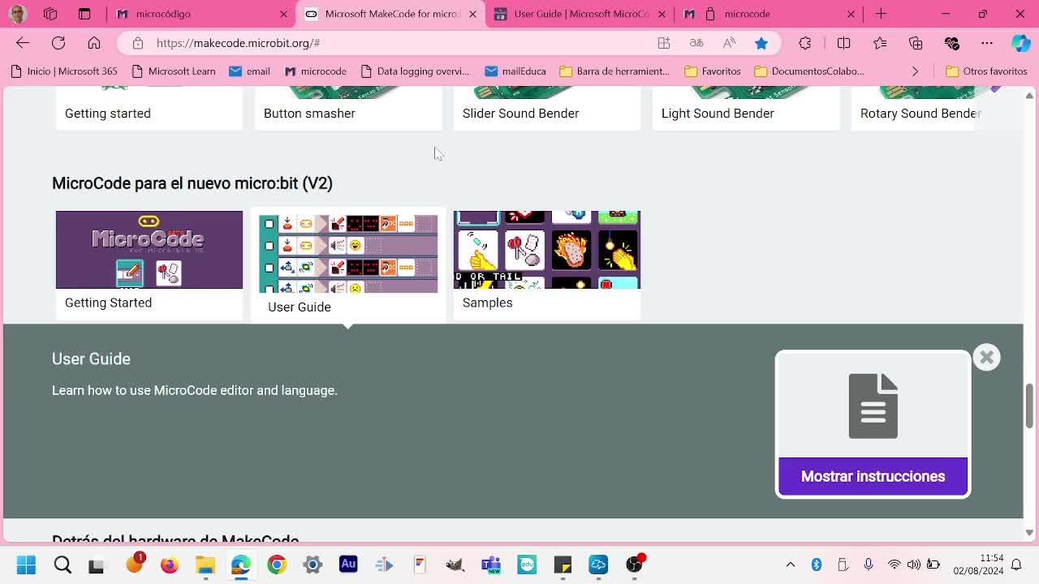Image resolution: width=1039 pixels, height=584 pixels.
Task: Show more bookmarks bar items chevron
Action: (x=915, y=71)
